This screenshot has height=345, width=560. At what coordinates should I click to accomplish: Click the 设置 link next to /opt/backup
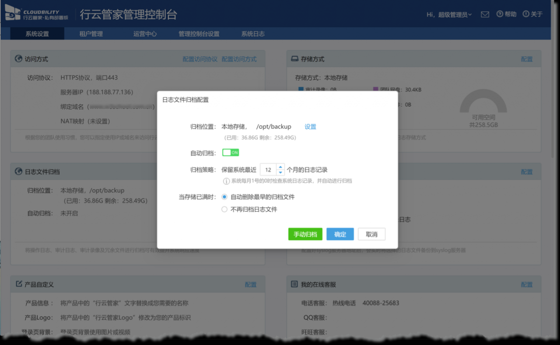coord(310,127)
